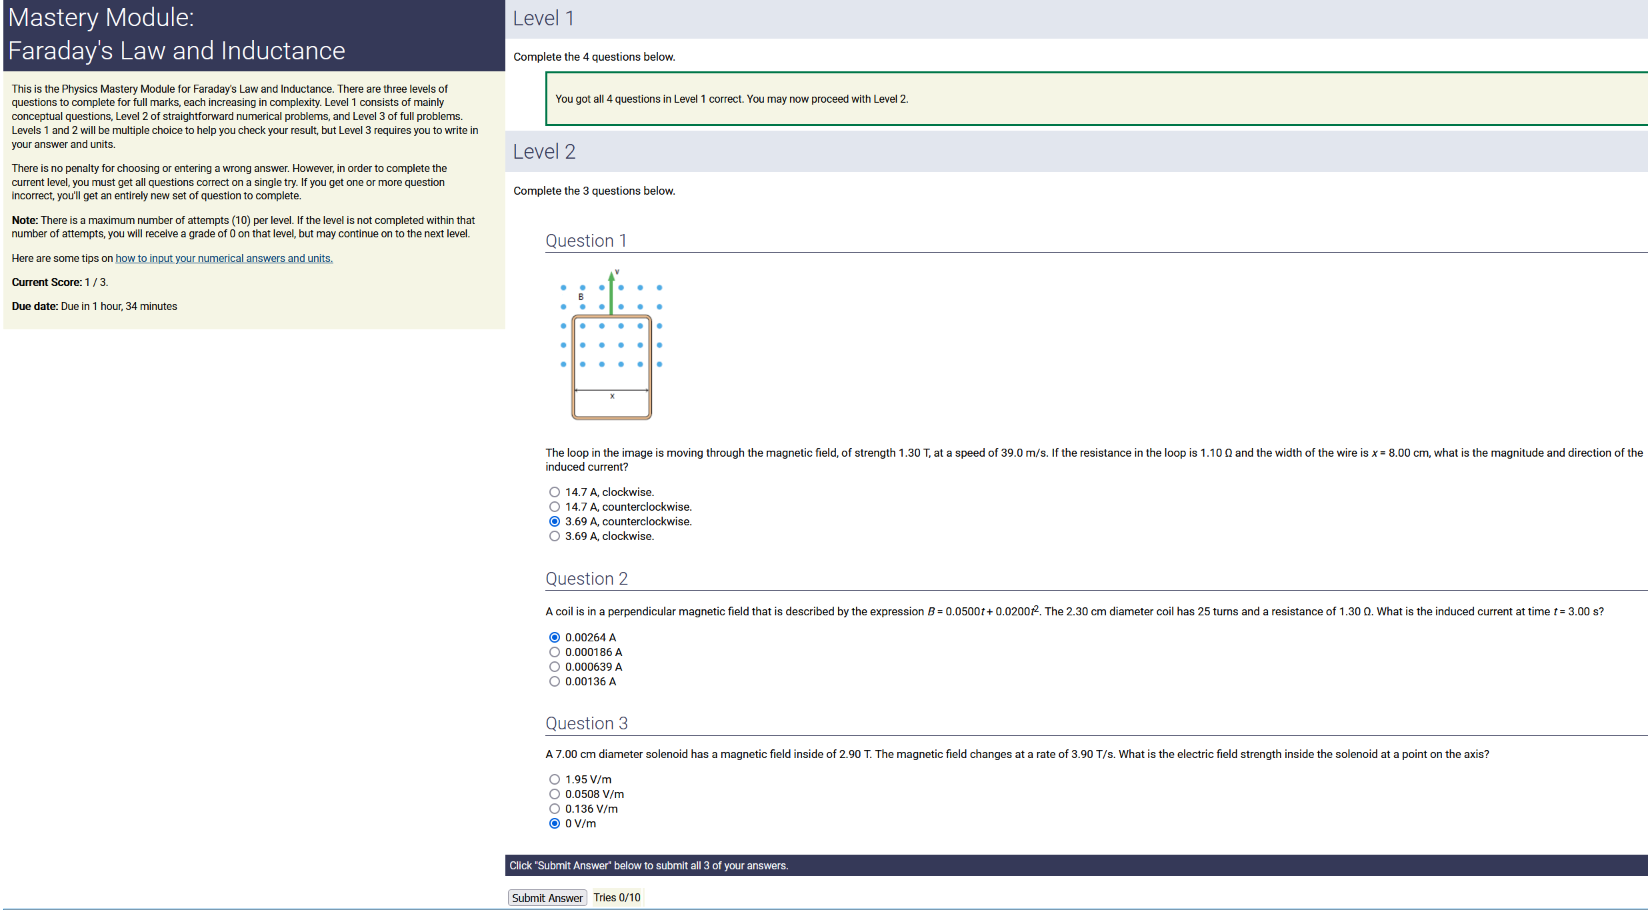Choose the 0.0508 V/m answer
Screen dimensions: 1648x910
click(554, 794)
